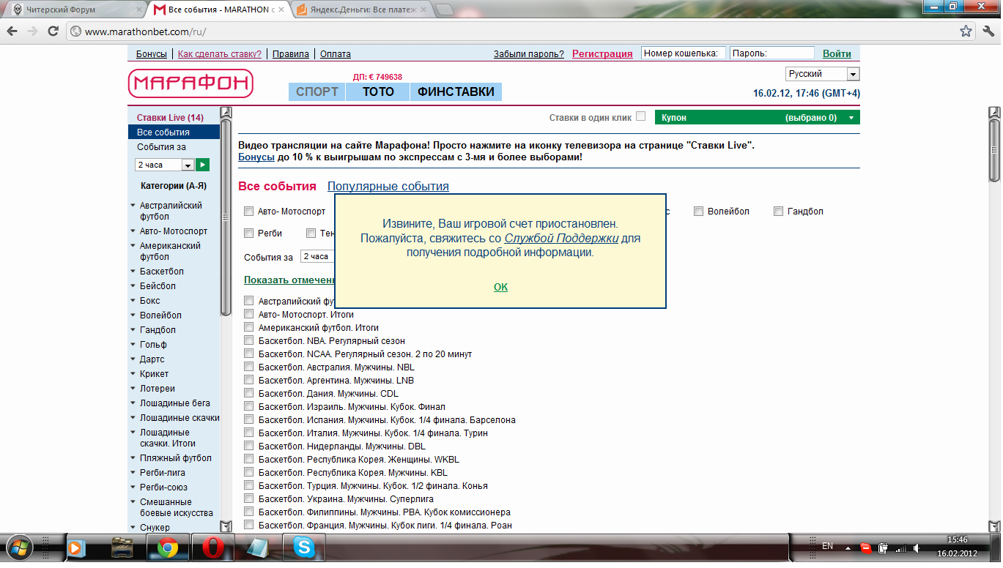Click the browser back arrow
Screen dimensions: 1003x568
(12, 31)
